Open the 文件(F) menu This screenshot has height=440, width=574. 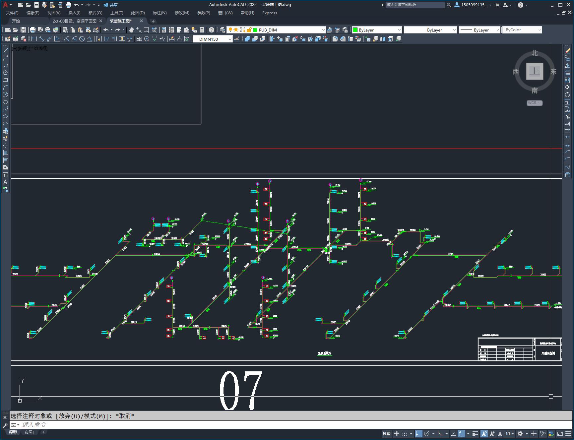(x=12, y=13)
